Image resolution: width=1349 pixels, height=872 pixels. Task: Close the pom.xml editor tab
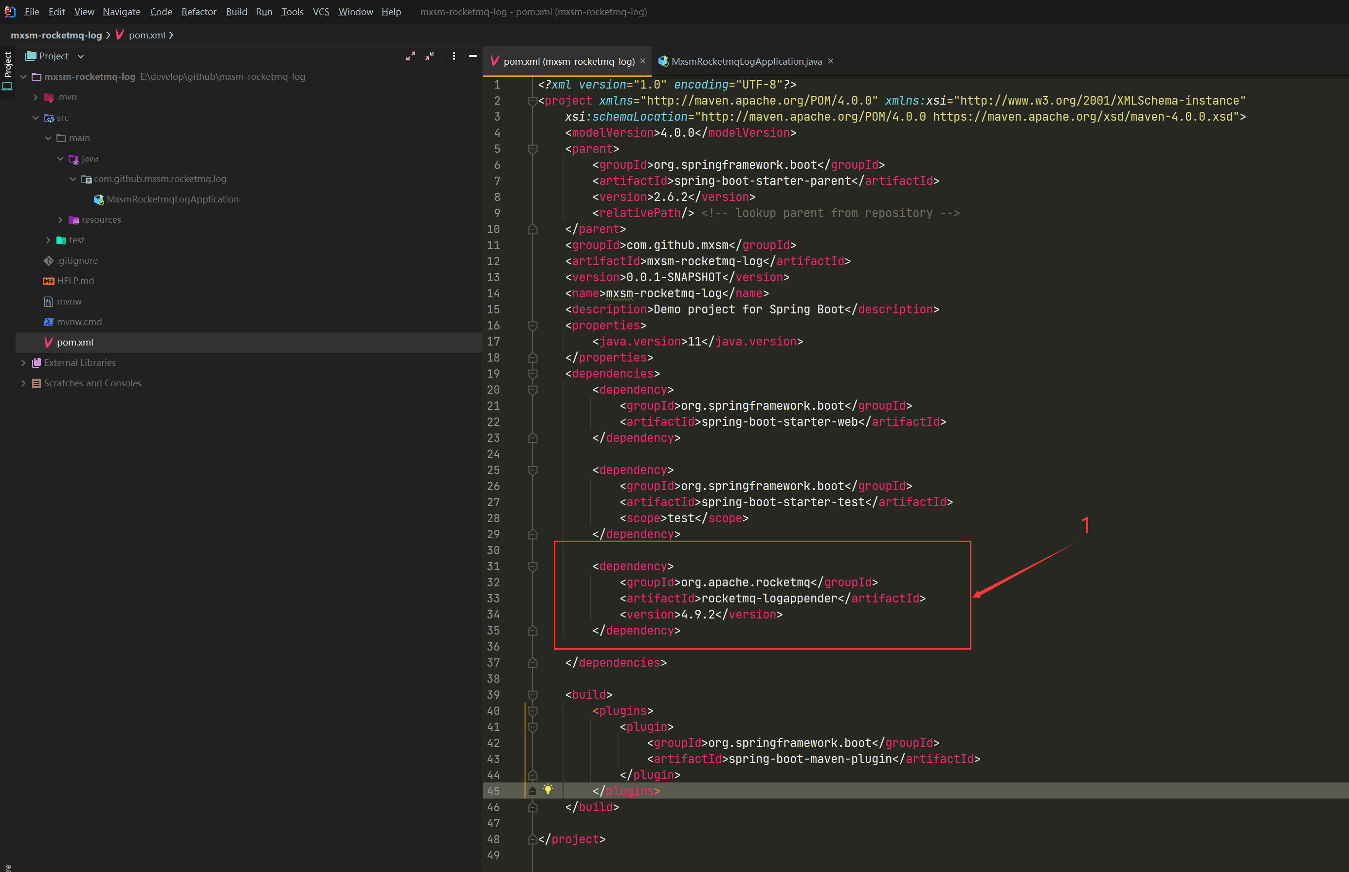point(643,61)
